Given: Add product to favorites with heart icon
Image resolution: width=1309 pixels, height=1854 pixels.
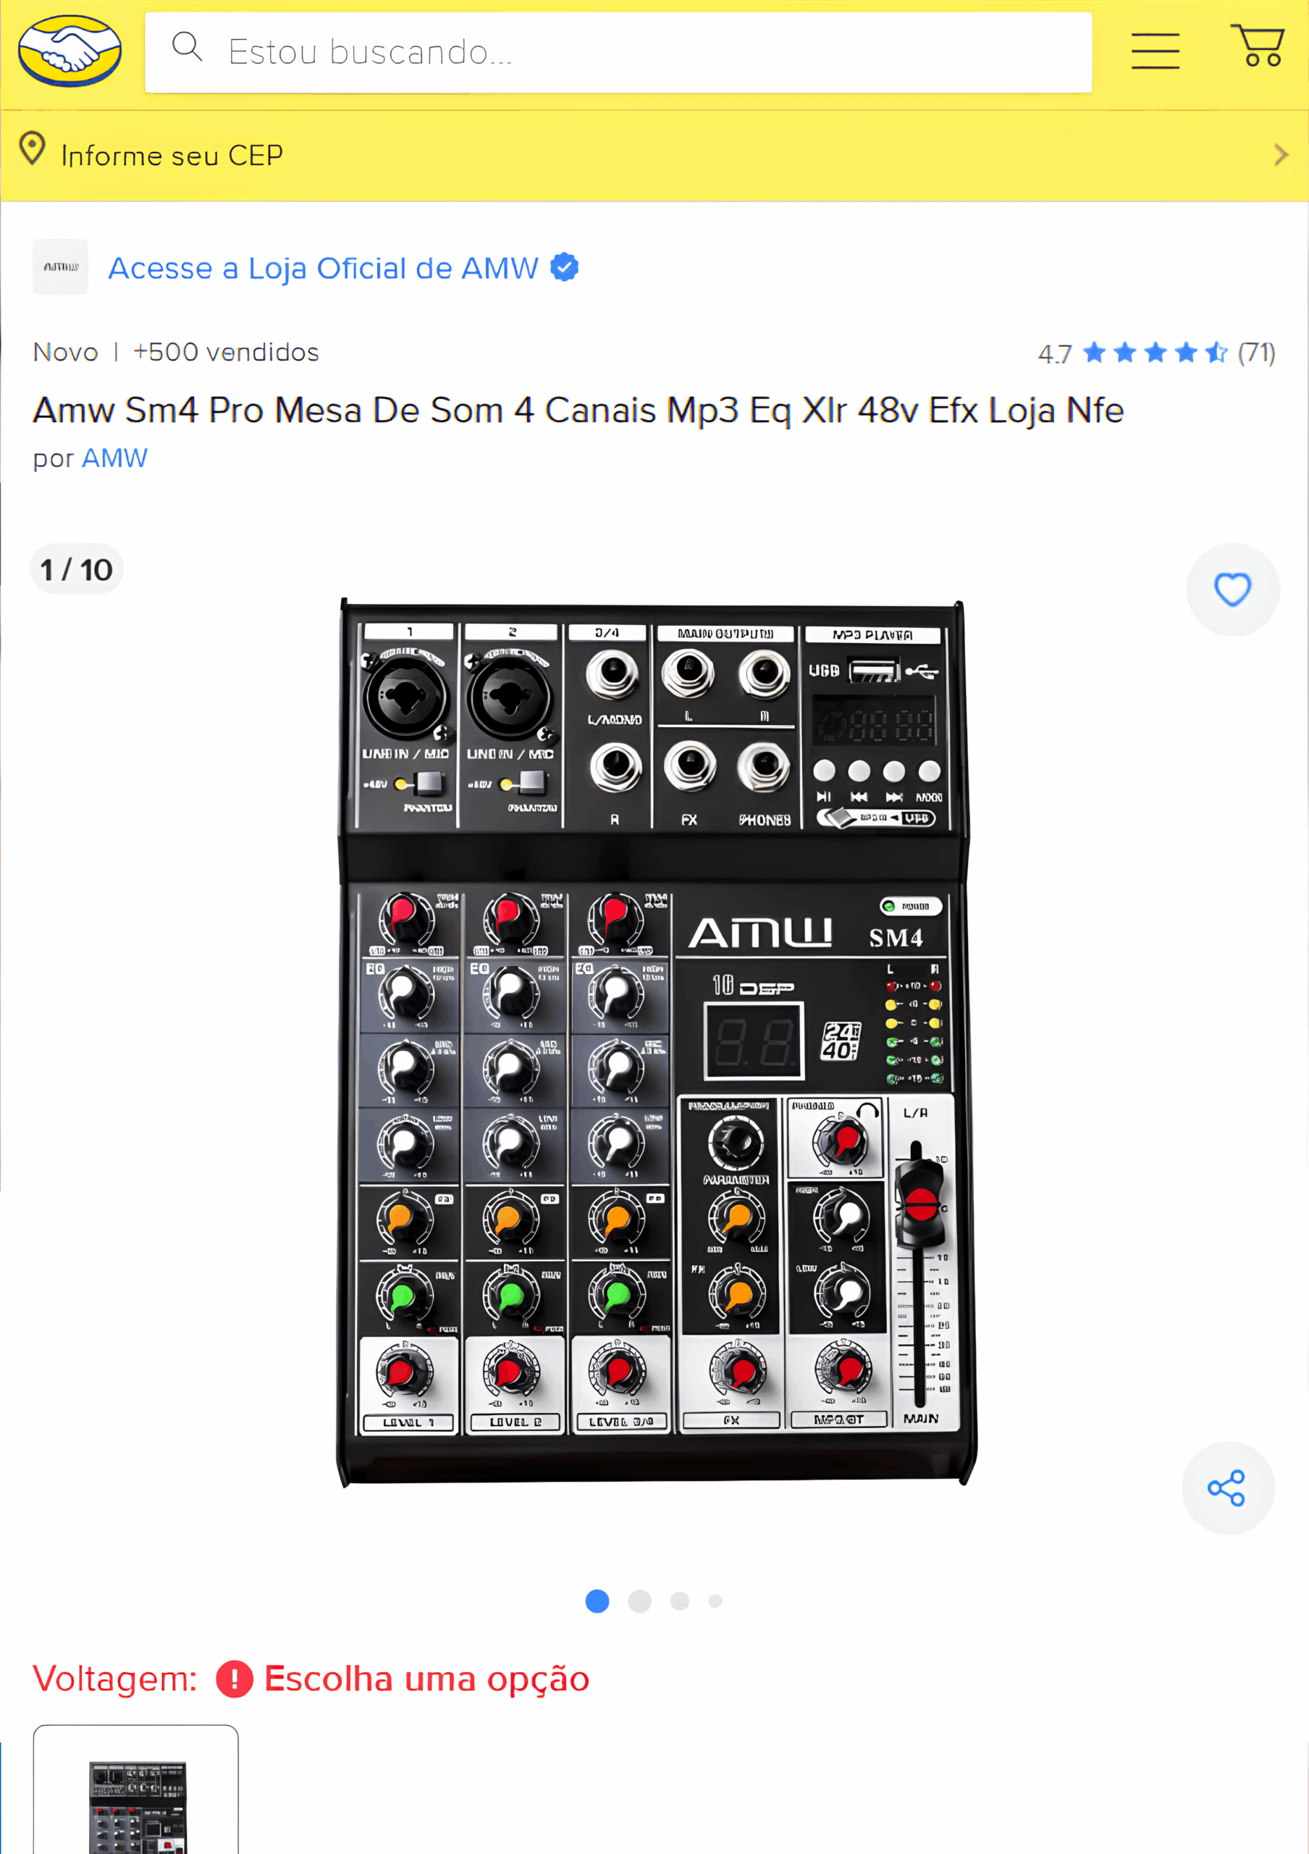Looking at the screenshot, I should tap(1232, 590).
